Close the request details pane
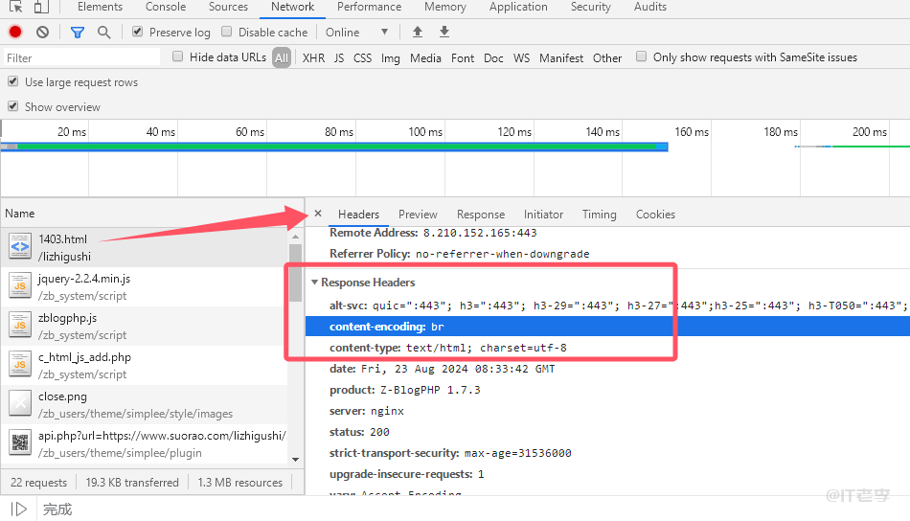The height and width of the screenshot is (521, 910). 318,214
